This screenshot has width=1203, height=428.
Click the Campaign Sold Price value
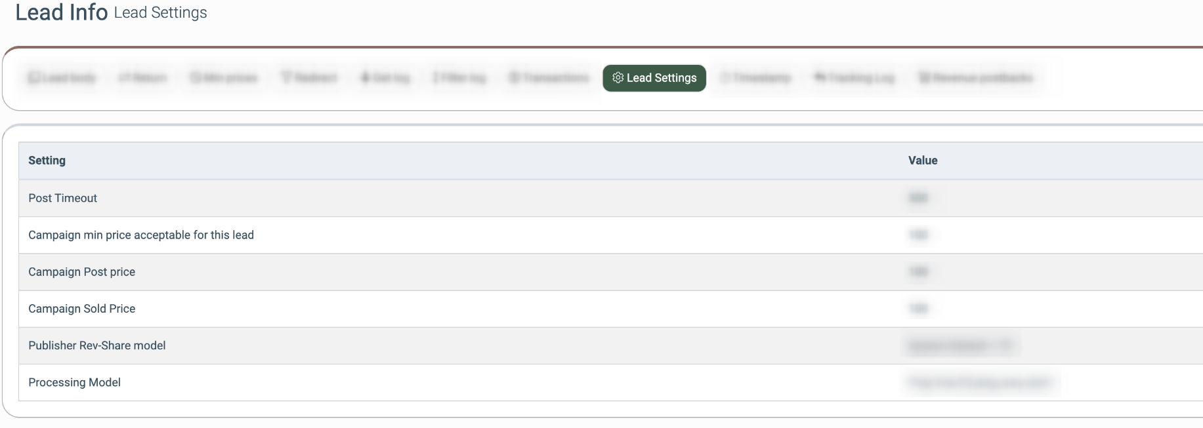[918, 309]
